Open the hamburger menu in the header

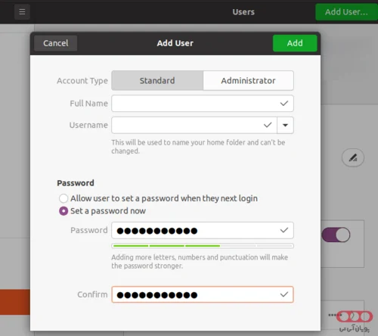pos(22,12)
